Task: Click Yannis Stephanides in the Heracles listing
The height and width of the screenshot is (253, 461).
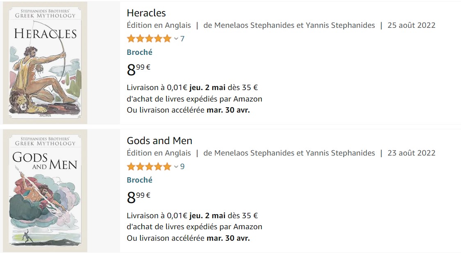Action: 341,25
